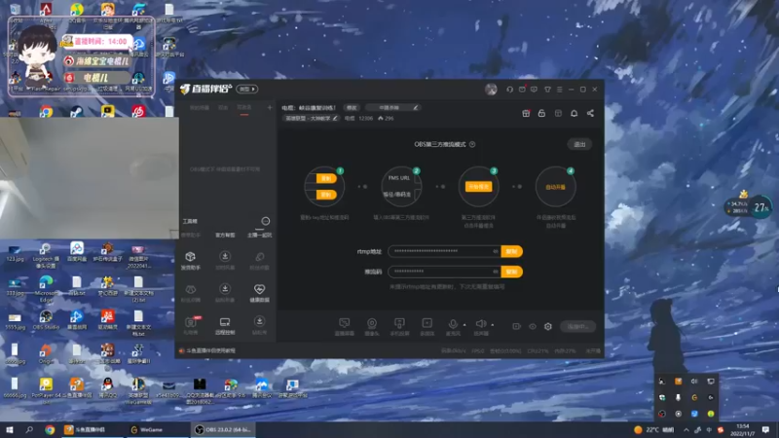This screenshot has width=779, height=438.
Task: Open the mail inbox icon in title bar
Action: (522, 90)
